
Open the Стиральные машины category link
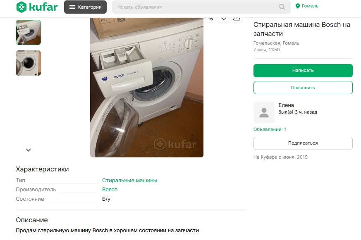tap(129, 181)
